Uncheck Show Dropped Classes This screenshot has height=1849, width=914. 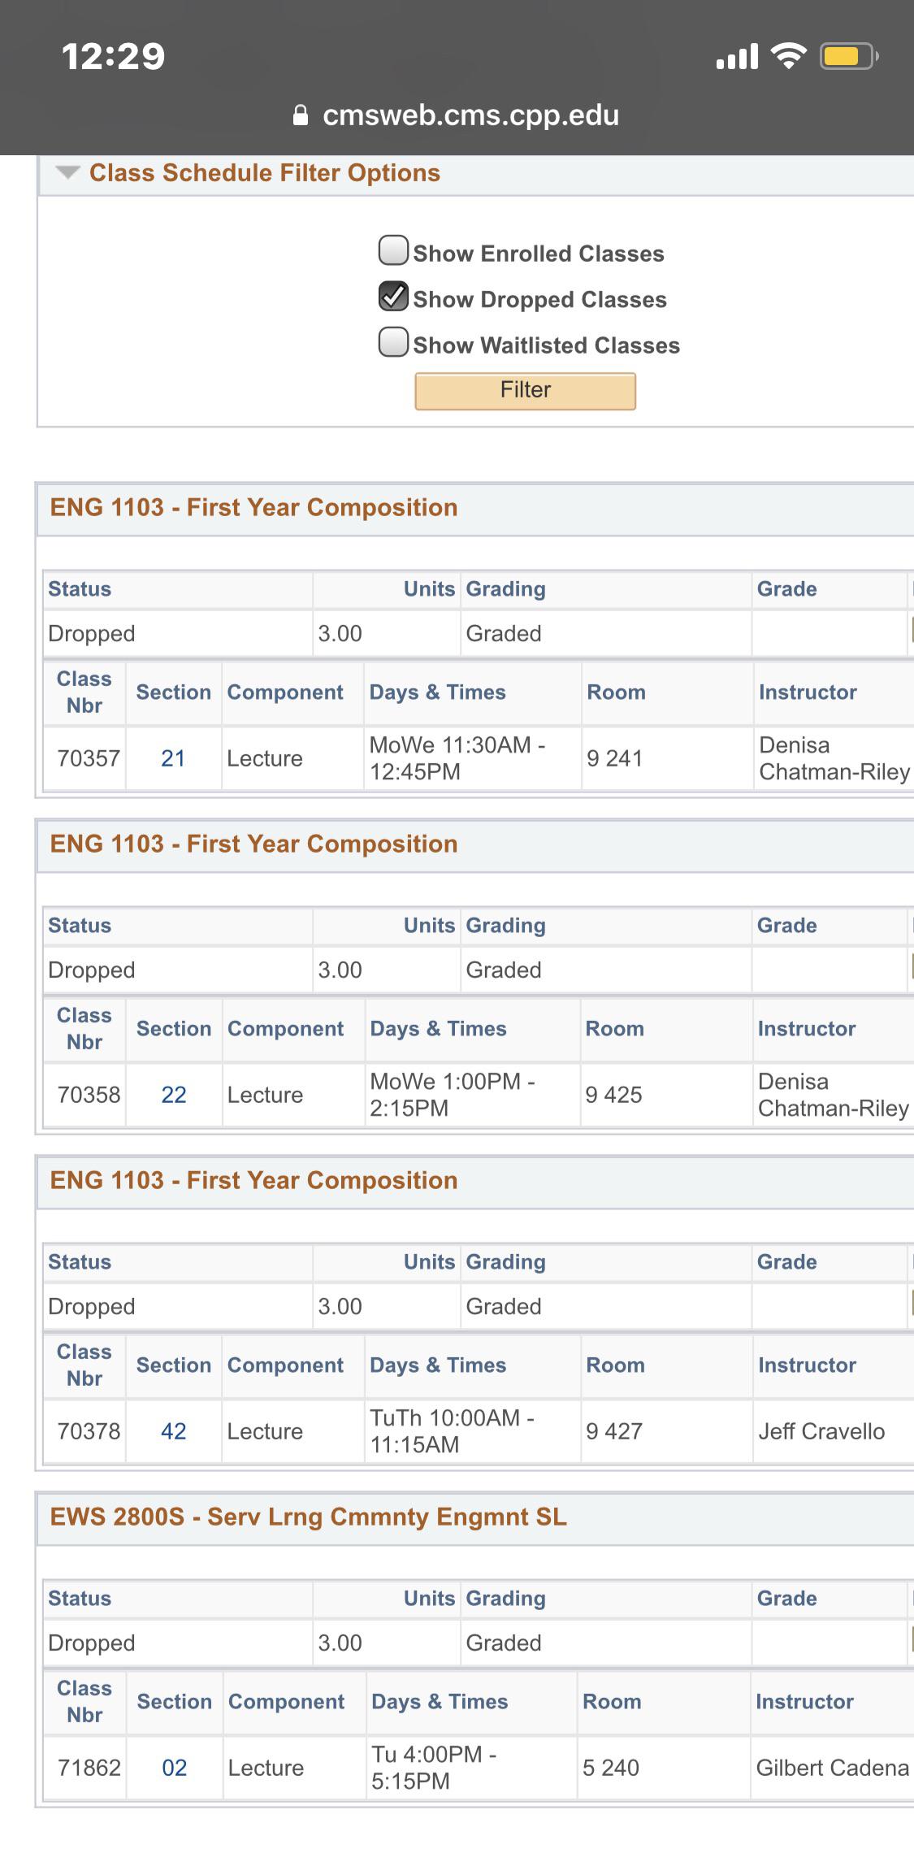pyautogui.click(x=393, y=298)
